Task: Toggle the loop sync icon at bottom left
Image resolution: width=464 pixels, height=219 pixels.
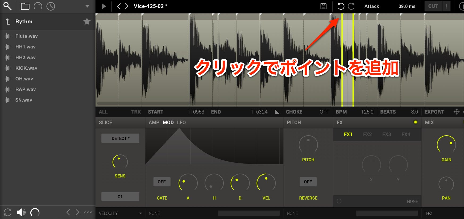Action: click(8, 212)
